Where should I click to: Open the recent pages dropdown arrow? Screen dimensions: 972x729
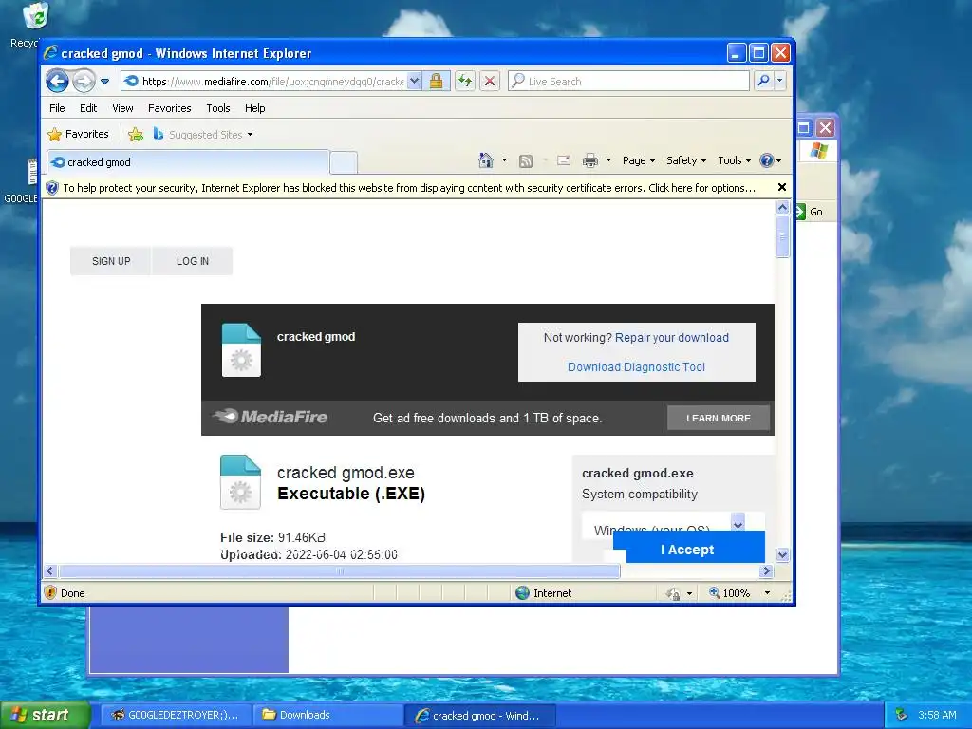point(104,82)
